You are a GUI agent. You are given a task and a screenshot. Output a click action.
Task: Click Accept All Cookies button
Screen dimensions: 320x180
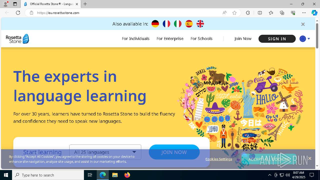269,159
